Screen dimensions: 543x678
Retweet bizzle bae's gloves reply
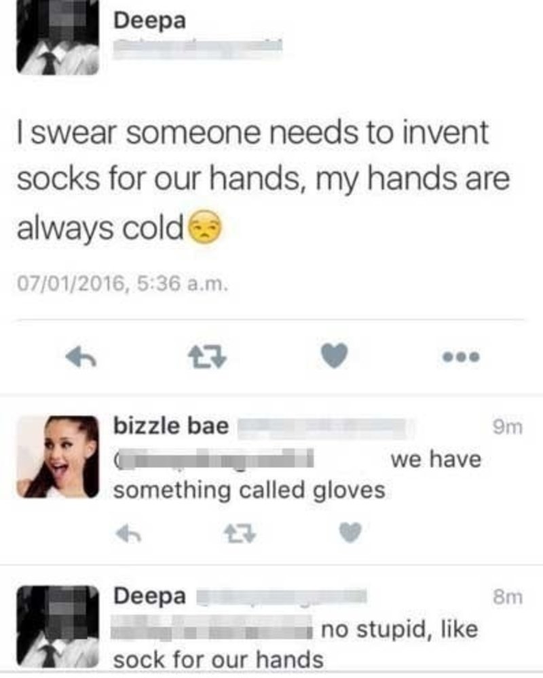point(240,534)
